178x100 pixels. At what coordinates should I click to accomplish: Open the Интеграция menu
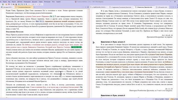pyautogui.click(x=47, y=2)
